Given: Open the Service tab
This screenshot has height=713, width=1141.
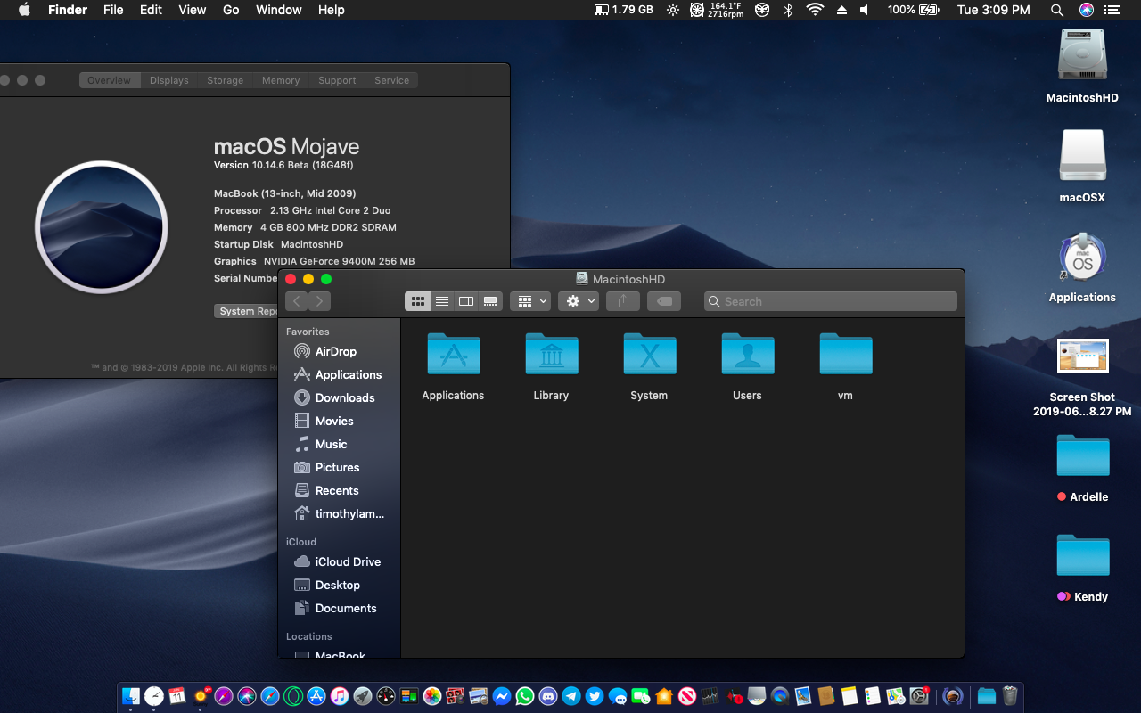Looking at the screenshot, I should pyautogui.click(x=392, y=80).
